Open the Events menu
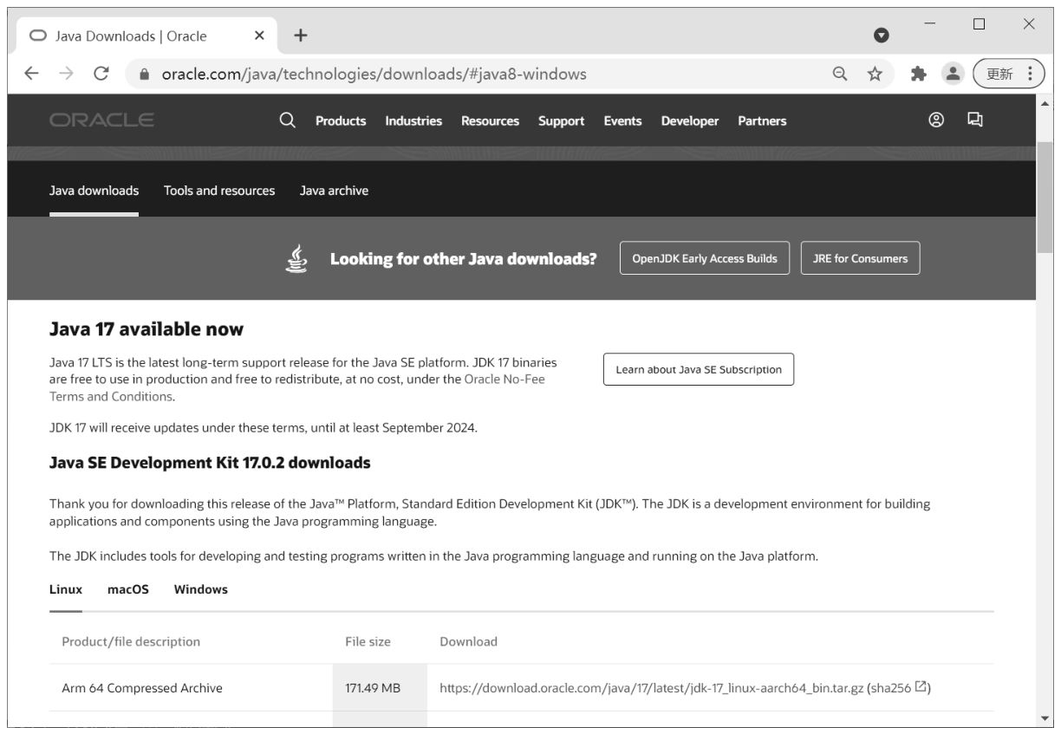Image resolution: width=1061 pixels, height=734 pixels. [622, 121]
